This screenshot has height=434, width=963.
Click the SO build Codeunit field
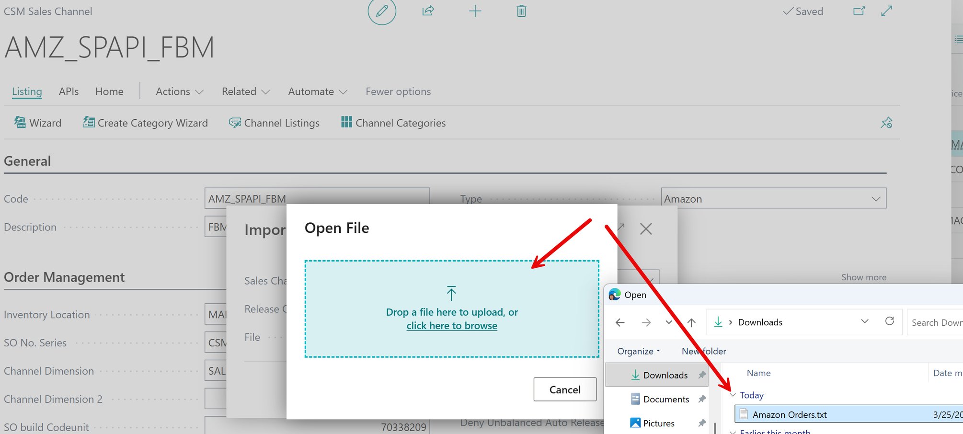tap(317, 426)
